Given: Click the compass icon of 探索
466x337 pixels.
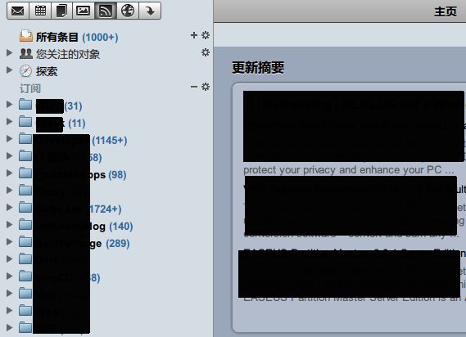Looking at the screenshot, I should pos(25,70).
